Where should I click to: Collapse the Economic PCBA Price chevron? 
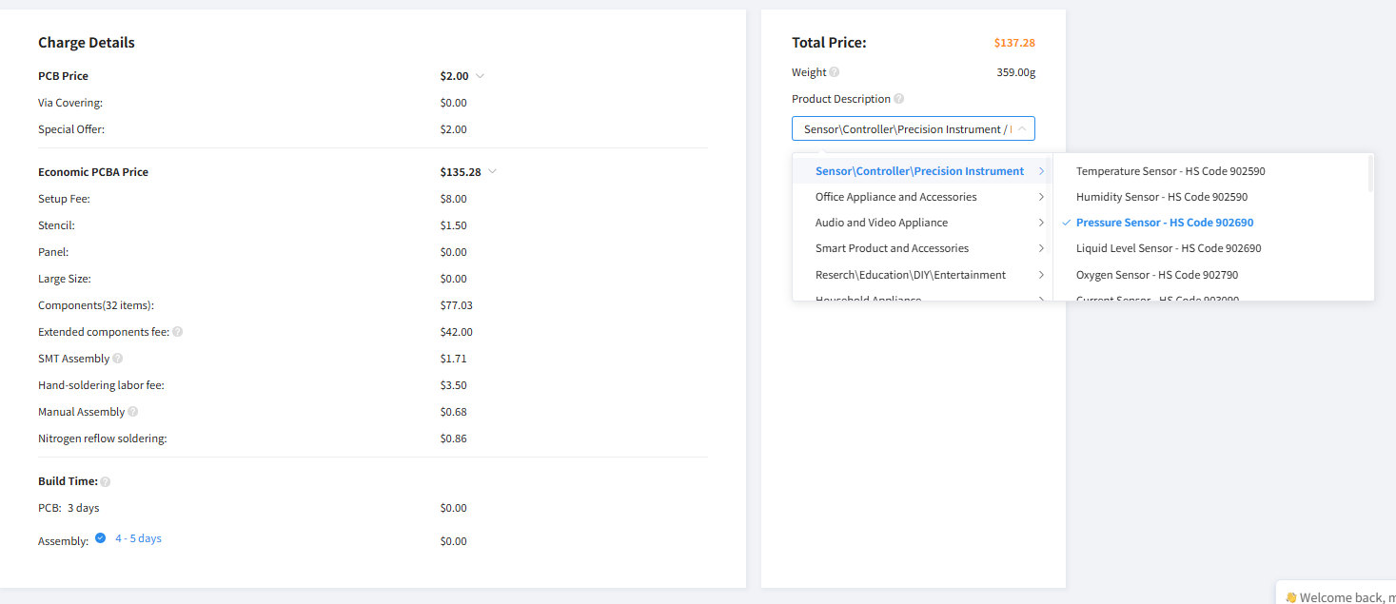pyautogui.click(x=492, y=172)
